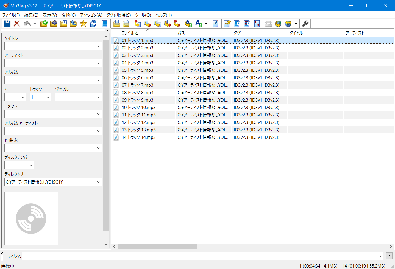Sort by the ファイル名 column header
395x269 pixels.
coord(148,33)
